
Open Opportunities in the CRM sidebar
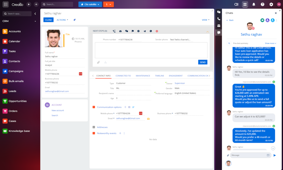pos(17,101)
